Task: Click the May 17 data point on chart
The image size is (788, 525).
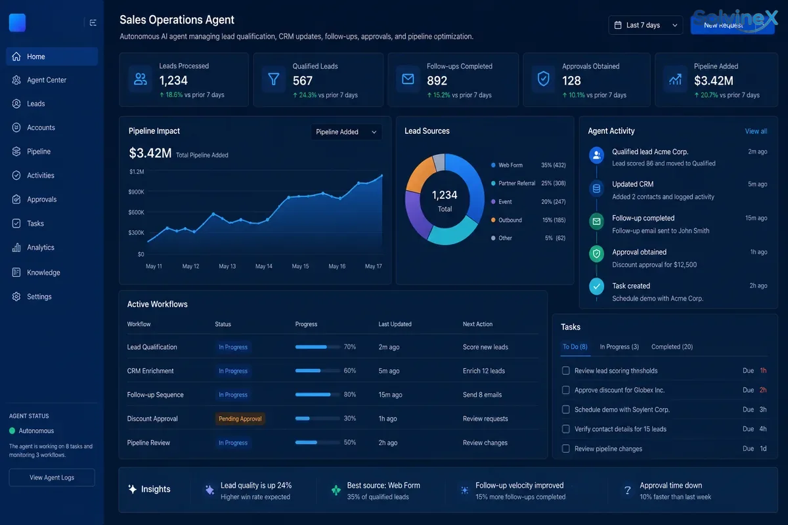Action: coord(382,175)
